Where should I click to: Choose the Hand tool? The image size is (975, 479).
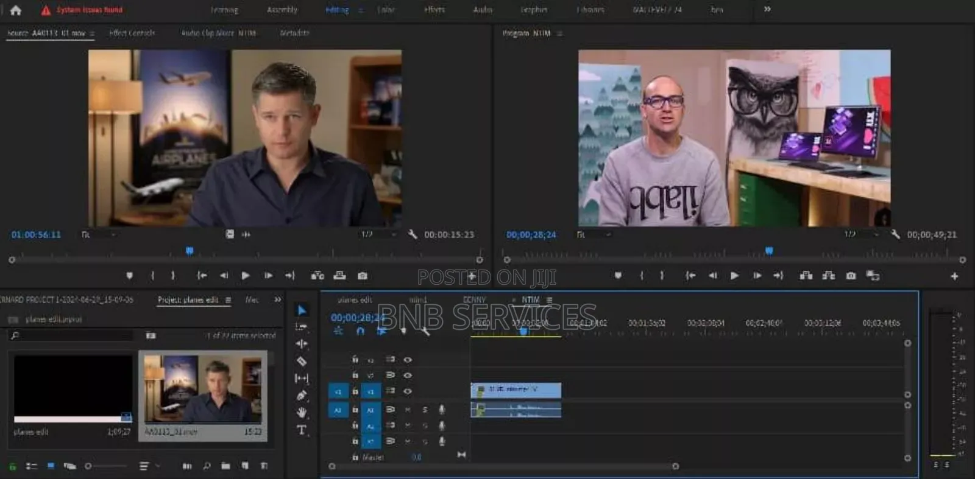click(302, 412)
